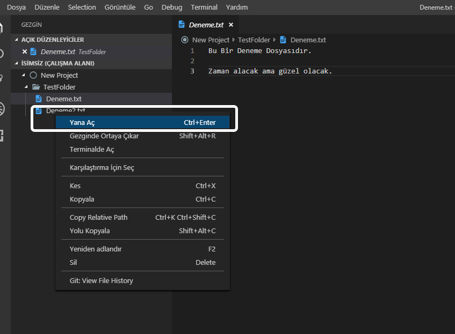Screen dimensions: 455x334
Task: Choose Copy Relative Path menu entry
Action: [x=142, y=217]
